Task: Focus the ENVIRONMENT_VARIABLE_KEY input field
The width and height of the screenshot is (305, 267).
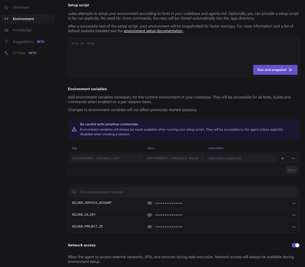Action: [x=106, y=158]
